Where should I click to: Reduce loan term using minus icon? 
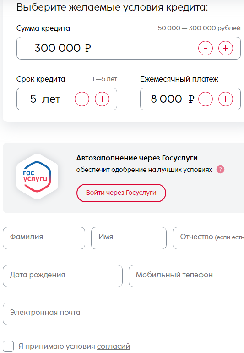click(x=82, y=99)
